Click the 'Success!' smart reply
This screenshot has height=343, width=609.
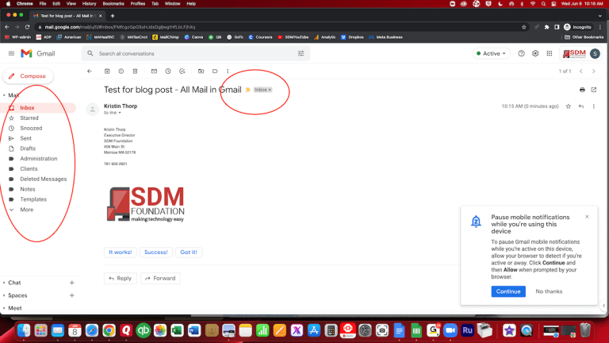pos(155,252)
